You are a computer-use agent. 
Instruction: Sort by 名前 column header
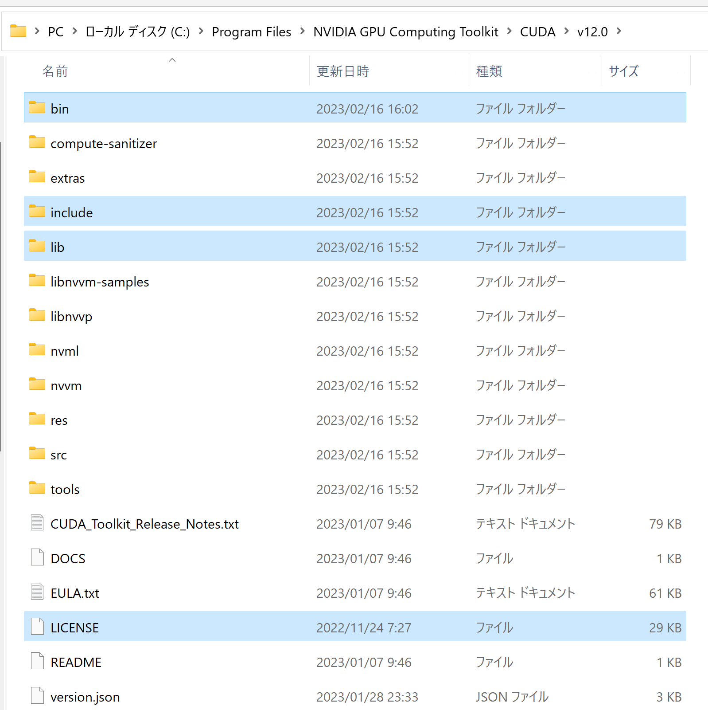coord(55,71)
